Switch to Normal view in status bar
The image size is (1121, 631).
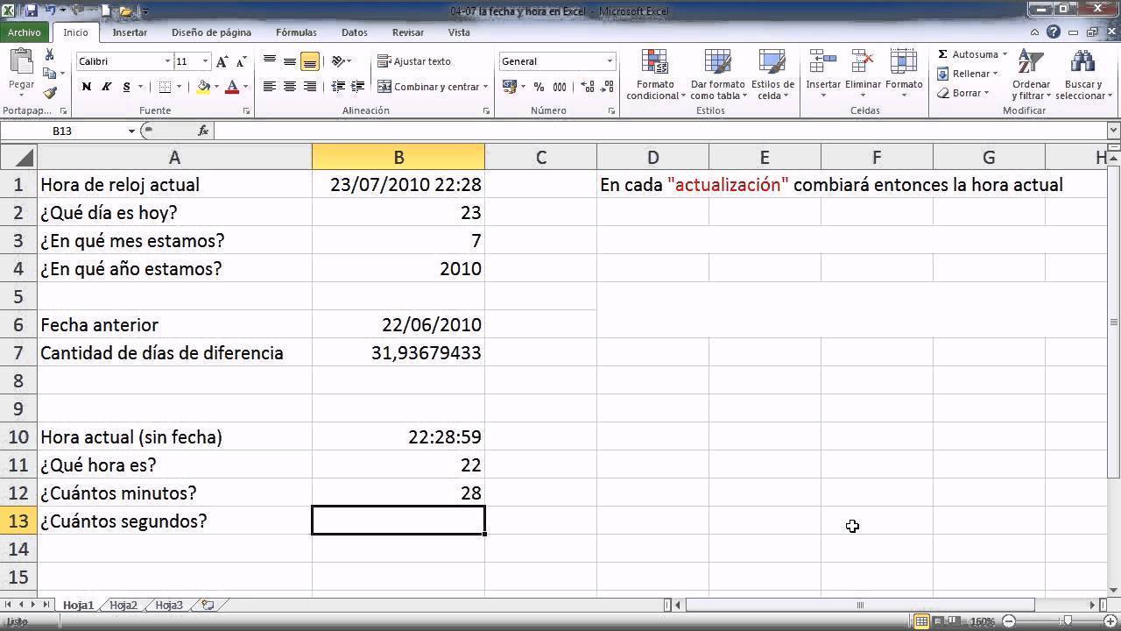(921, 621)
